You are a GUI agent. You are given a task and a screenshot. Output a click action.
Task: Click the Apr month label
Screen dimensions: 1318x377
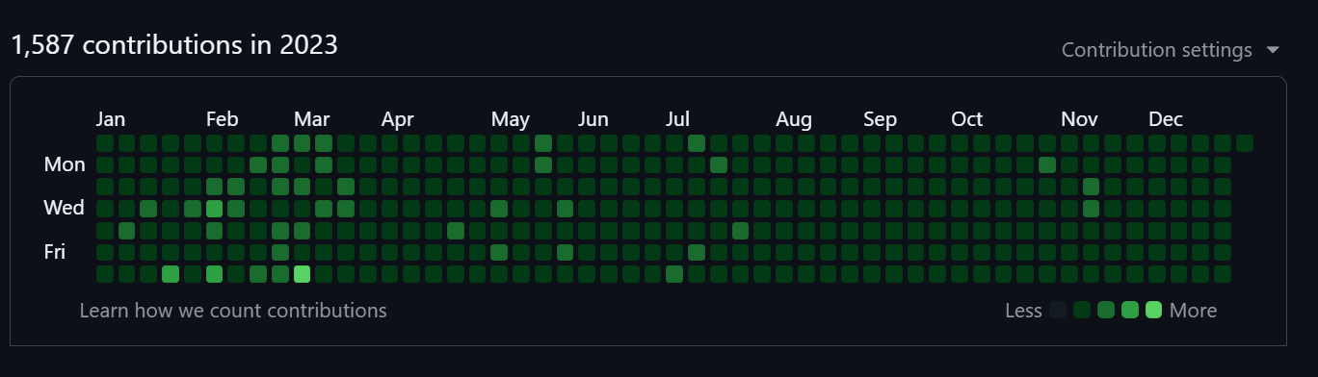coord(397,119)
